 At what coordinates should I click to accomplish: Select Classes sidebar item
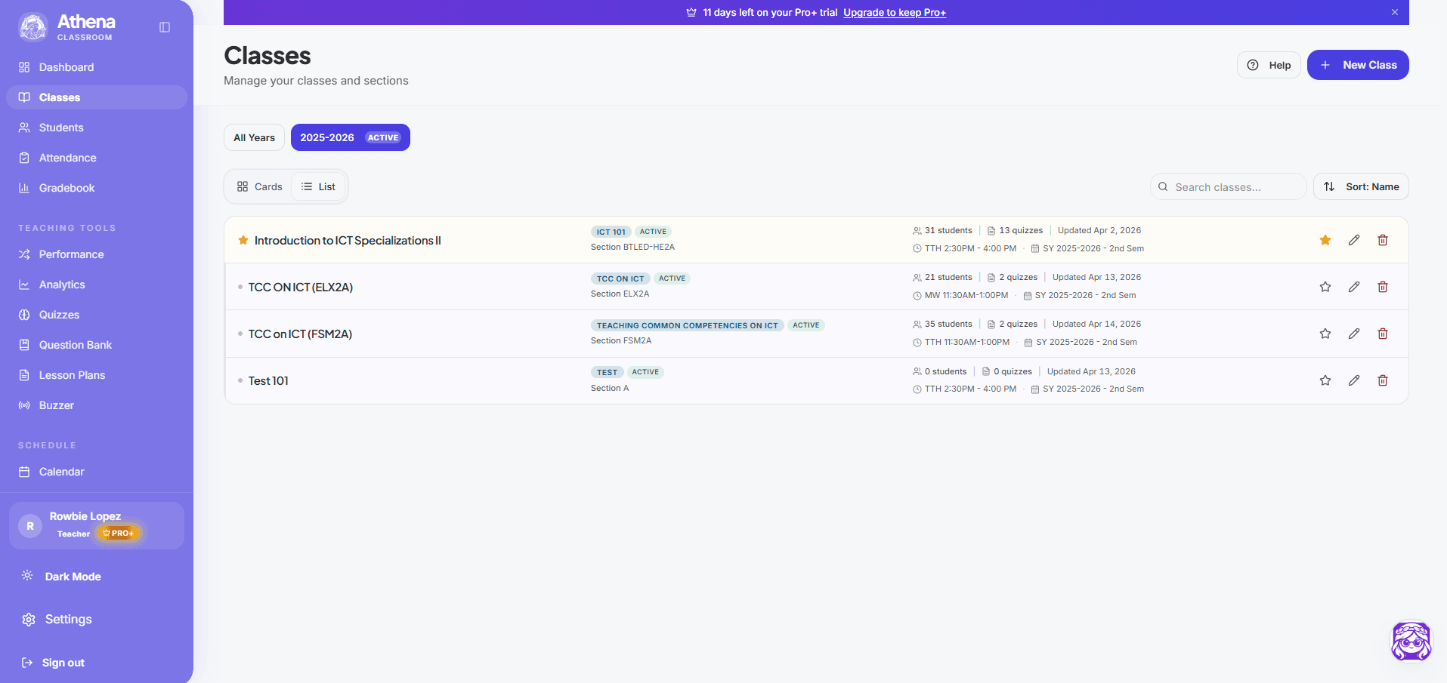click(x=97, y=97)
